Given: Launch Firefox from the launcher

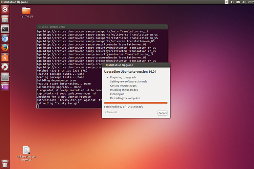Looking at the screenshot, I should point(5,48).
